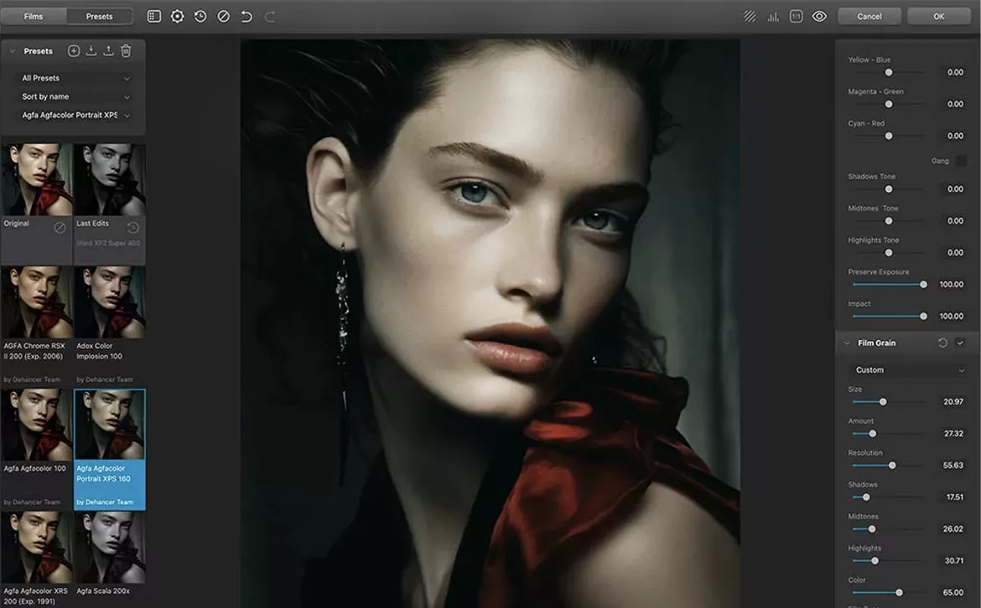Open the Sort by name dropdown
The image size is (981, 608).
coord(73,96)
